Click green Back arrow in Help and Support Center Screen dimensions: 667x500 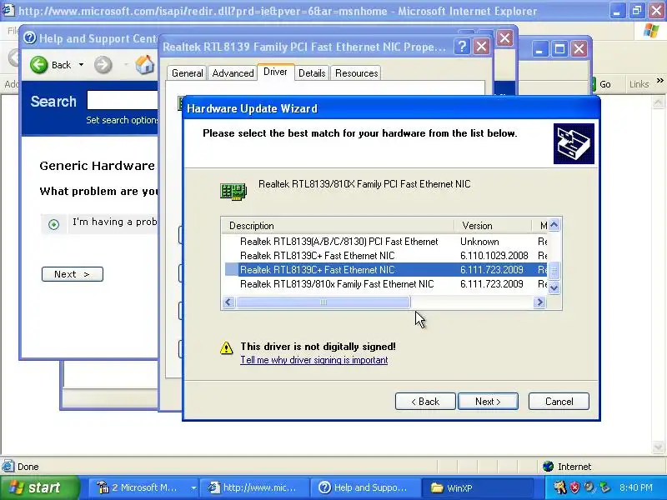(x=39, y=65)
